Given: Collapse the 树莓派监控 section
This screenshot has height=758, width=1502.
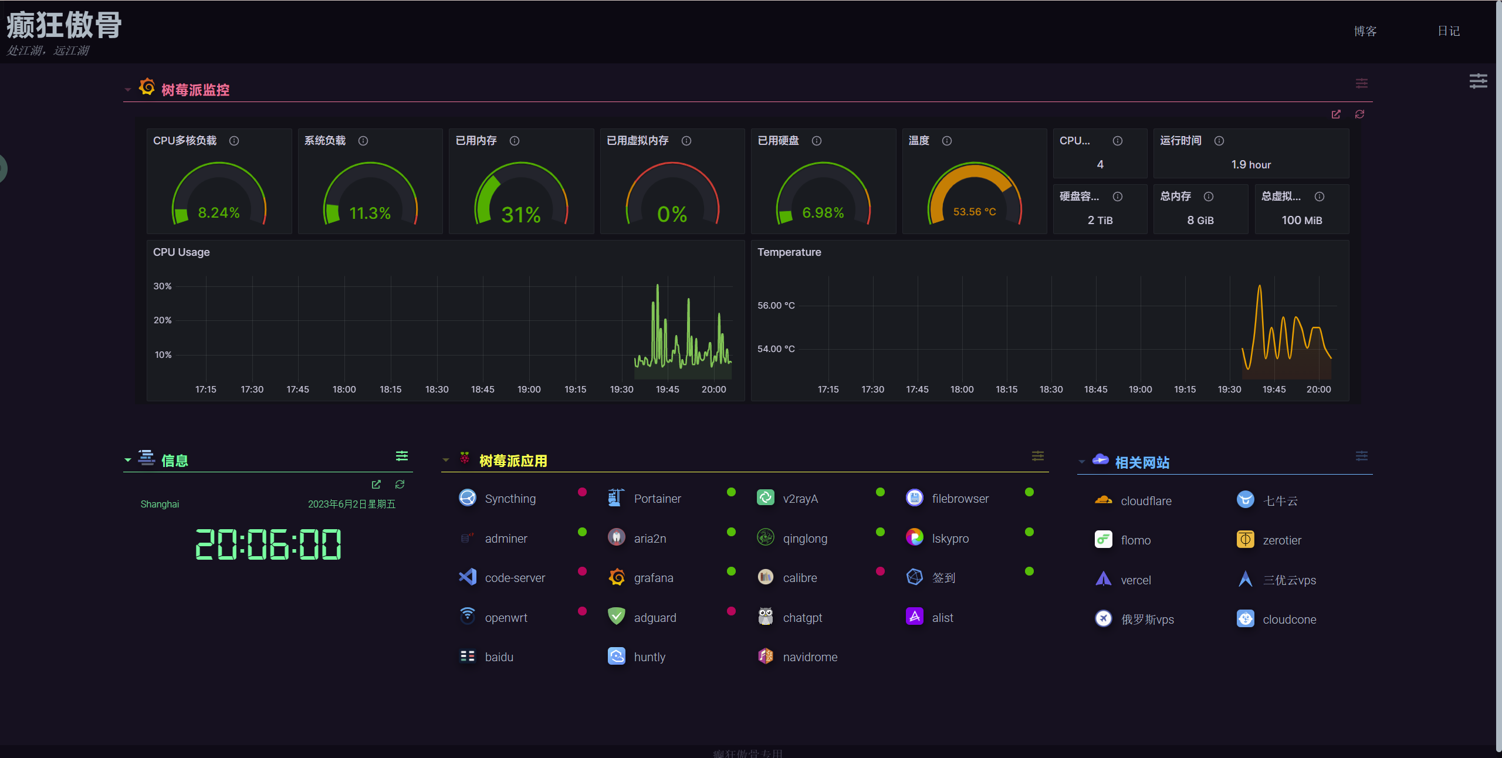Looking at the screenshot, I should [127, 90].
